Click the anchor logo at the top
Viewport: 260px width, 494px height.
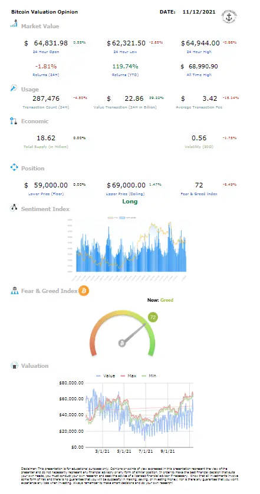tap(229, 17)
